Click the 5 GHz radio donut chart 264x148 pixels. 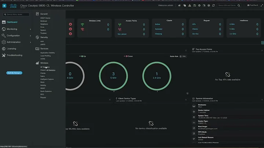pos(113,76)
